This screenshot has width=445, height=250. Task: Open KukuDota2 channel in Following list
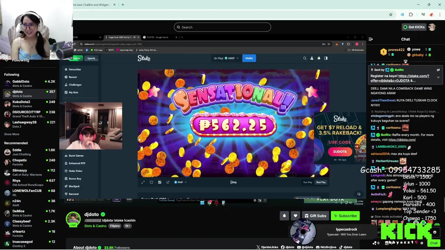[30, 104]
